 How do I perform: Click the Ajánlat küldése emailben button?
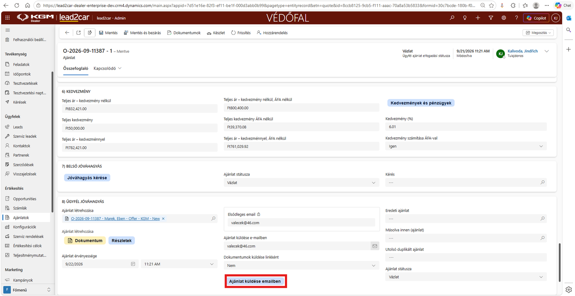coord(255,281)
